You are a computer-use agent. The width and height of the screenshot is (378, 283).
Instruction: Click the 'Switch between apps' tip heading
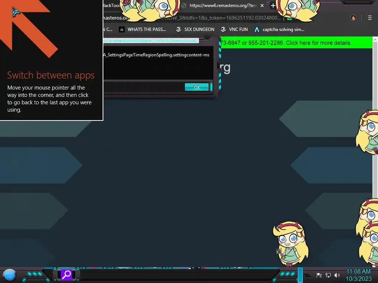(x=51, y=75)
